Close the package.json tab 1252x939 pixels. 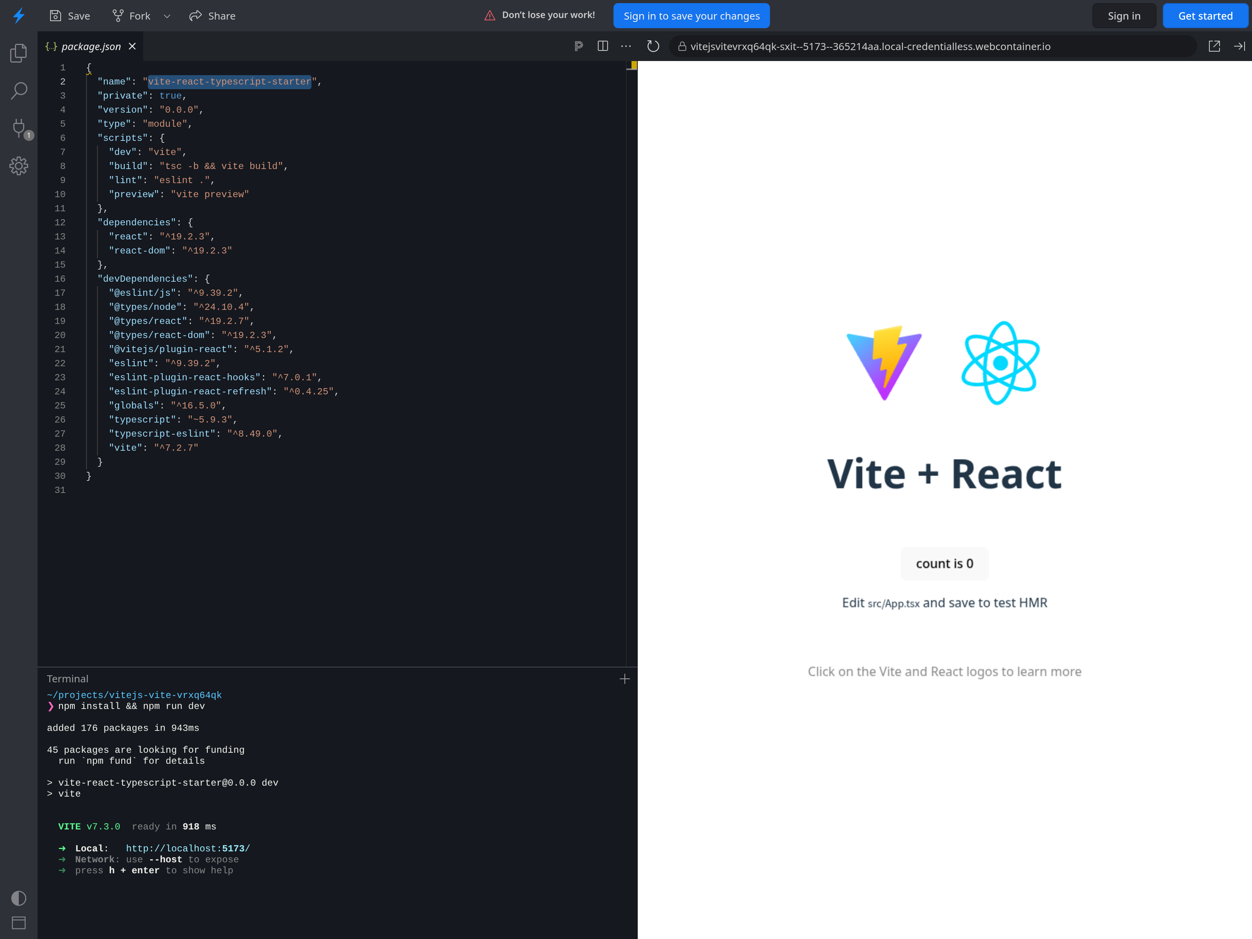[133, 47]
